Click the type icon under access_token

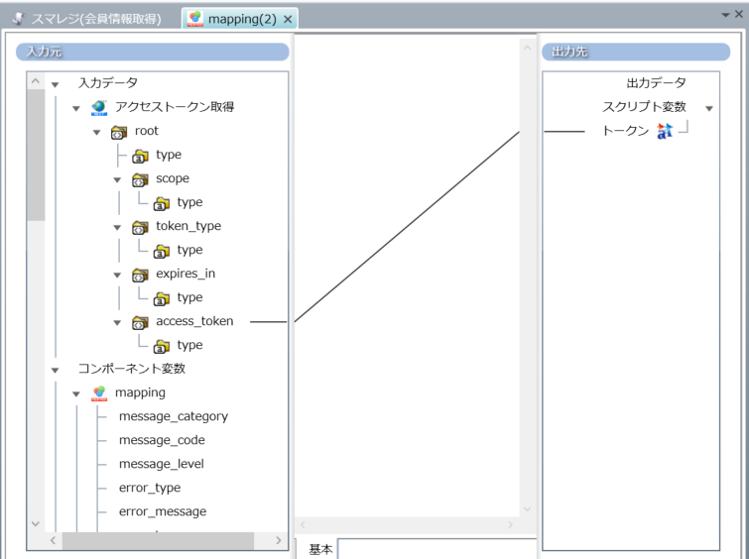coord(162,346)
